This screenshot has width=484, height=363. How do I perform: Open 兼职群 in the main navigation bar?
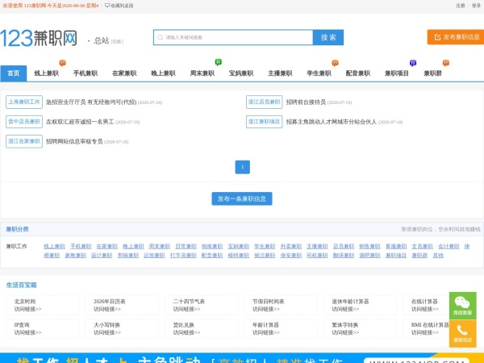[432, 73]
